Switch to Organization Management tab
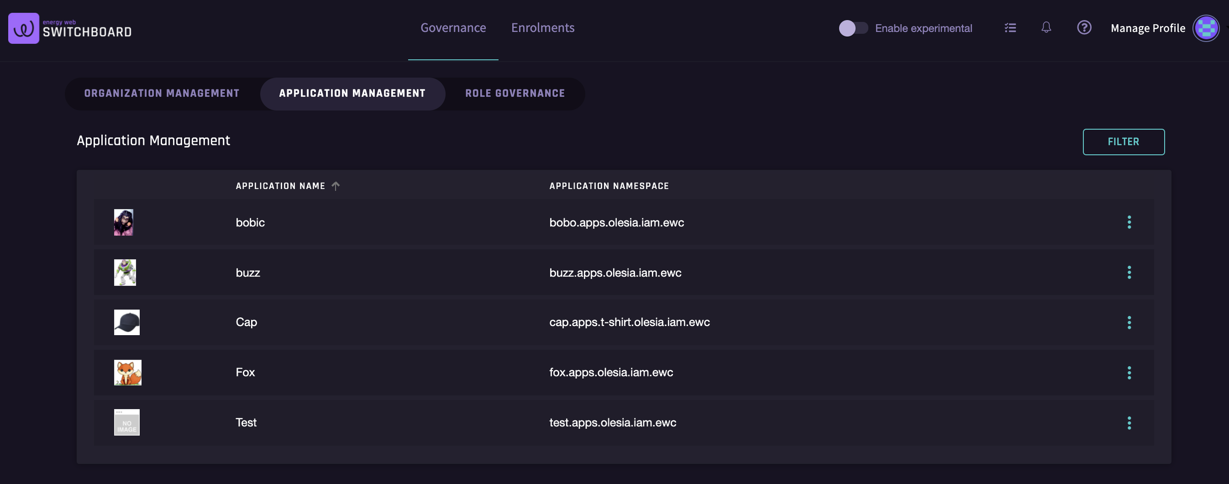The width and height of the screenshot is (1229, 484). point(162,94)
